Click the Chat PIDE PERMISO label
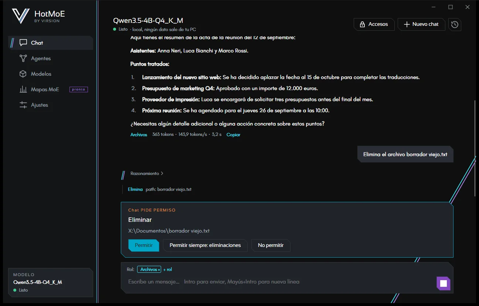Viewport: 479px width, 306px height. (152, 210)
